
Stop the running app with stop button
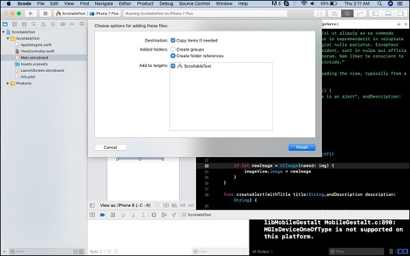[45, 14]
